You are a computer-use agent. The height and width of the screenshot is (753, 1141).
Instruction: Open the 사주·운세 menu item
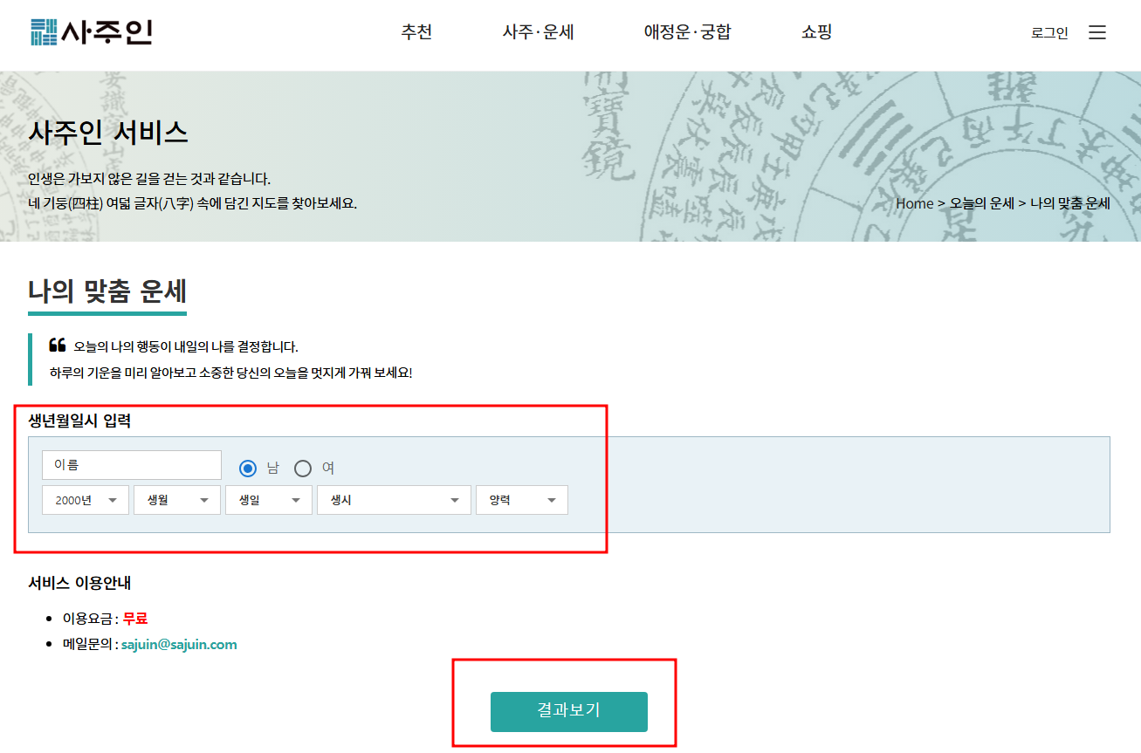pyautogui.click(x=537, y=31)
